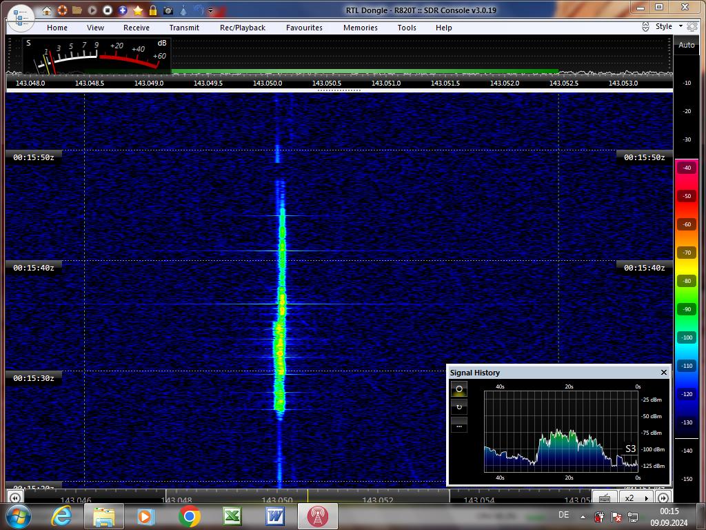Launch Internet Explorer from taskbar

pyautogui.click(x=61, y=516)
